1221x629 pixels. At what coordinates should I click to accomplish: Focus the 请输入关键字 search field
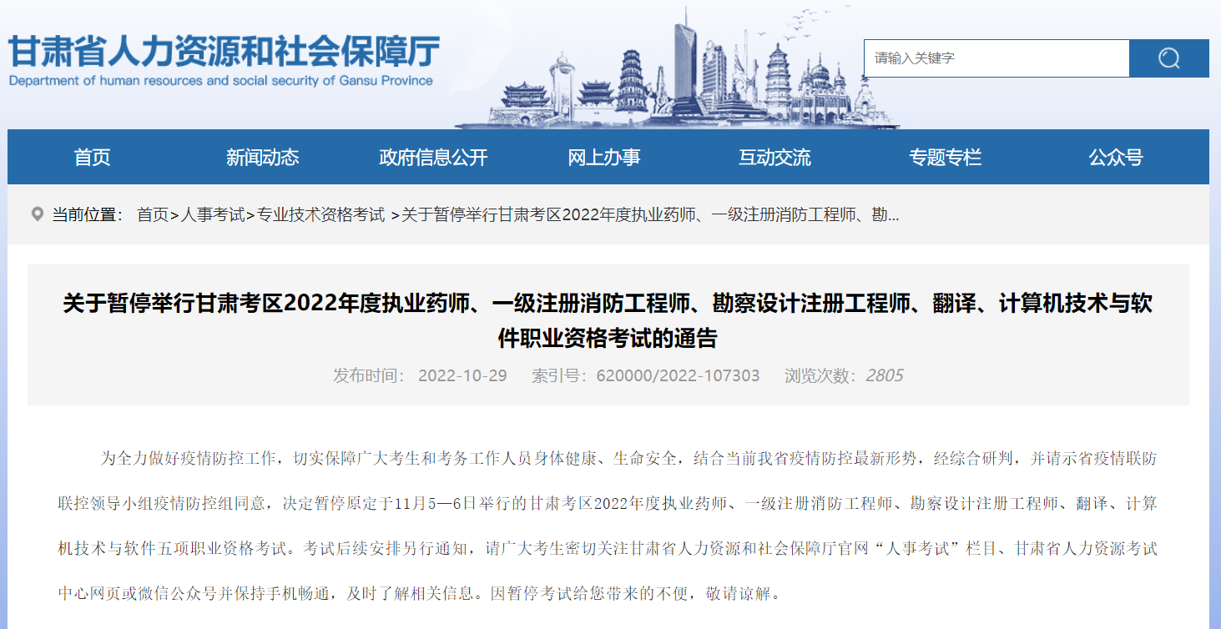(x=996, y=58)
